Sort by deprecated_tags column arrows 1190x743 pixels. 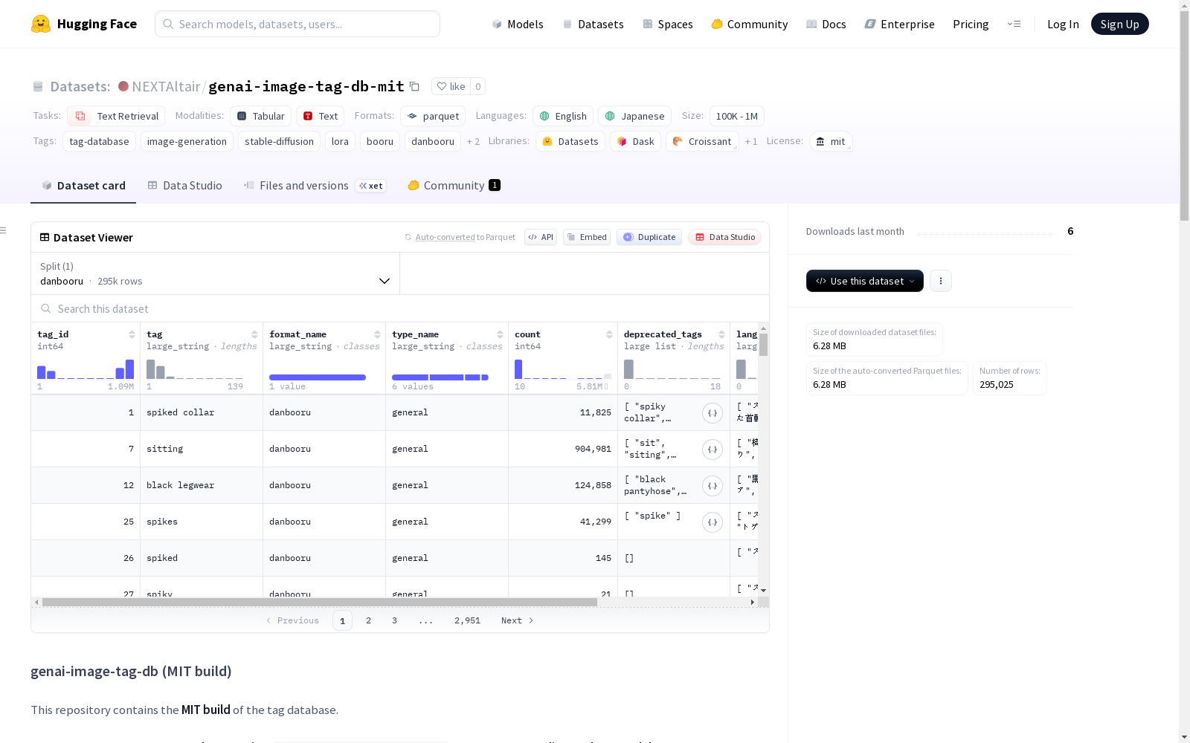(x=721, y=334)
